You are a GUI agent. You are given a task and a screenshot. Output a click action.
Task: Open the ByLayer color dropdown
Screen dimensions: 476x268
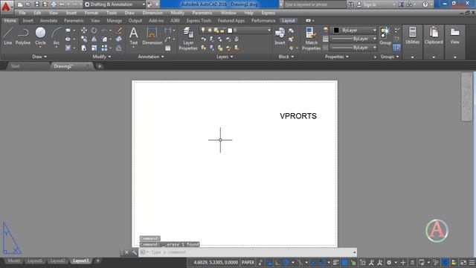point(356,30)
